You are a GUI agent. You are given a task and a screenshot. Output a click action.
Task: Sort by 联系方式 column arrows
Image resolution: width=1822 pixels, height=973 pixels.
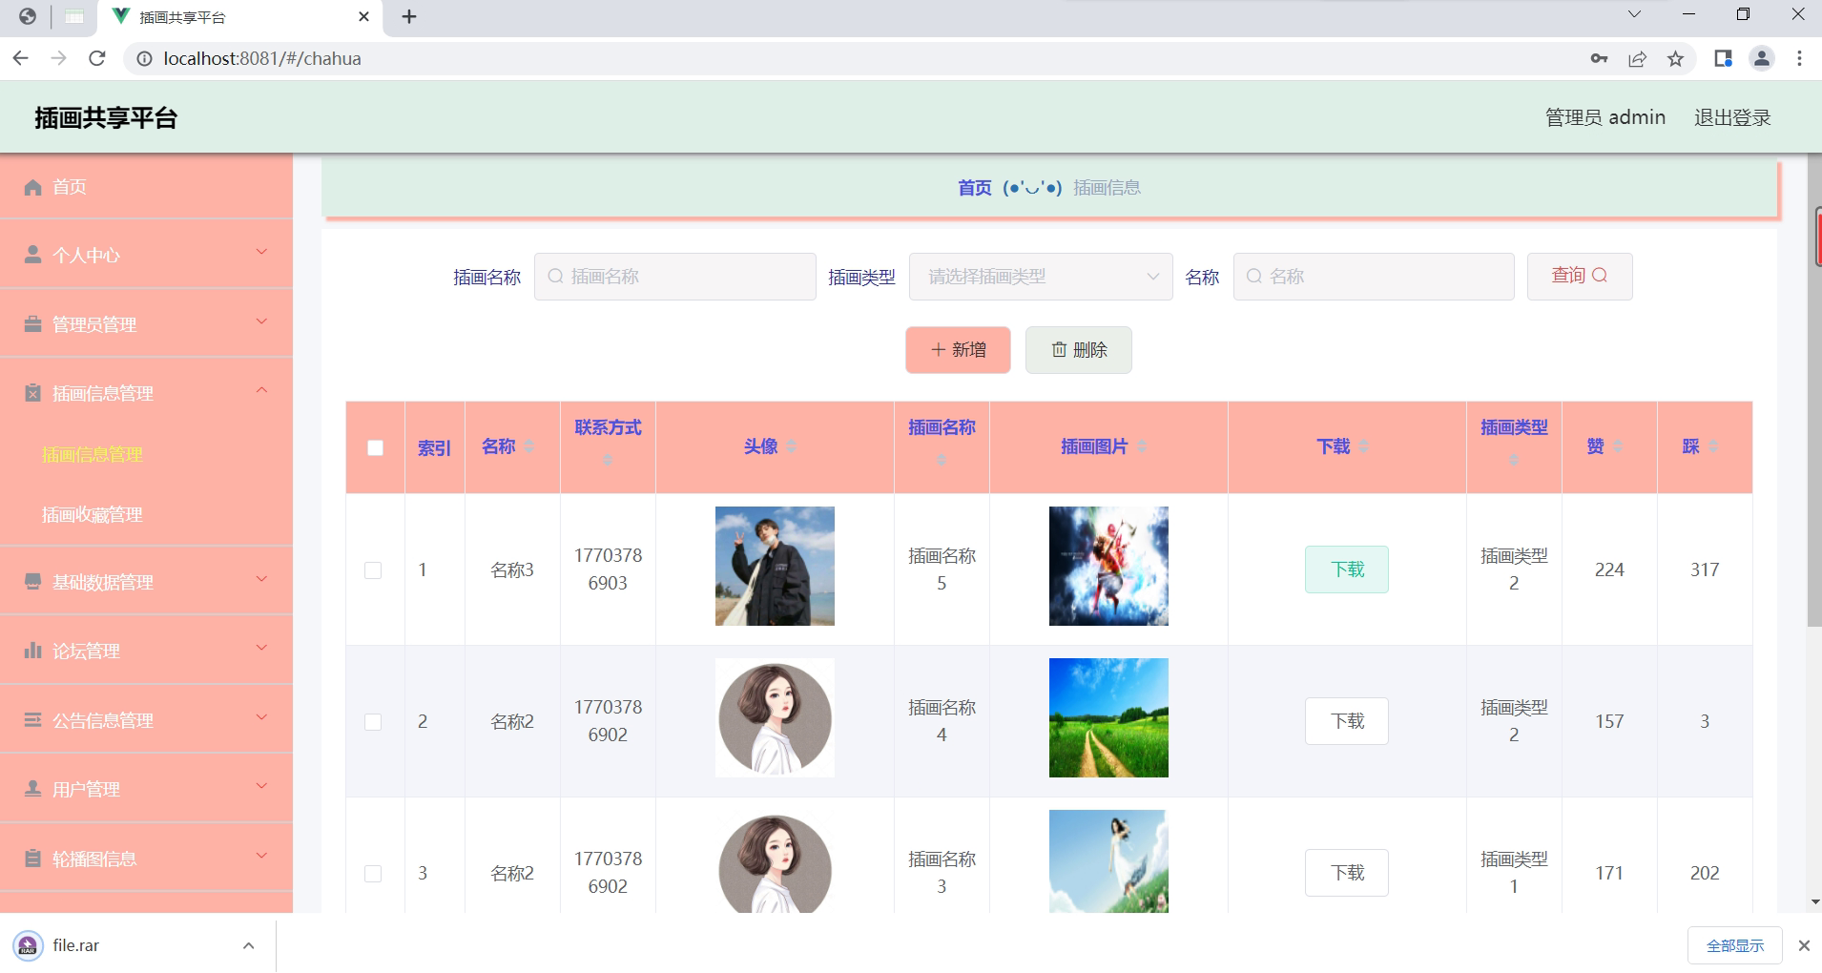(608, 461)
